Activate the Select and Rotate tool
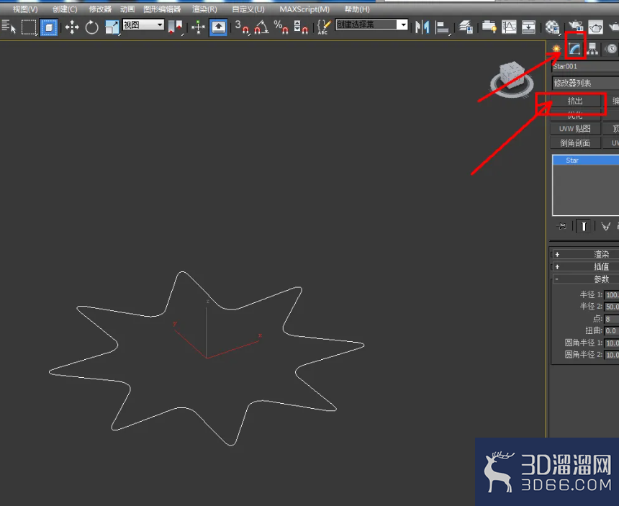 [x=91, y=27]
